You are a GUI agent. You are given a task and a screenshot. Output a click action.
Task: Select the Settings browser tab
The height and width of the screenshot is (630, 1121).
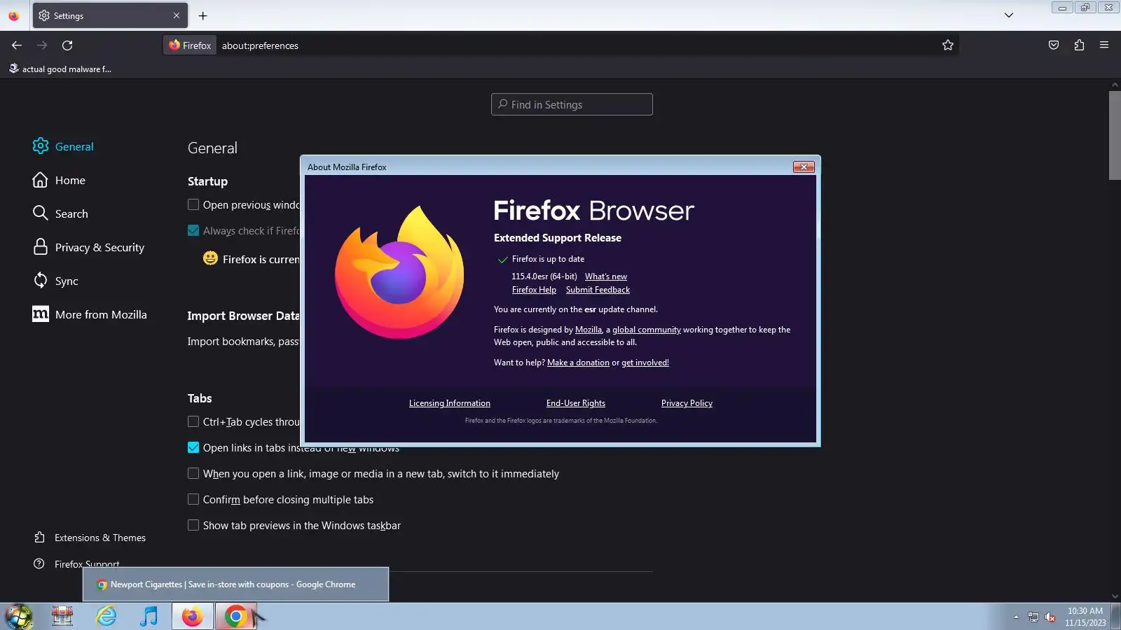110,15
